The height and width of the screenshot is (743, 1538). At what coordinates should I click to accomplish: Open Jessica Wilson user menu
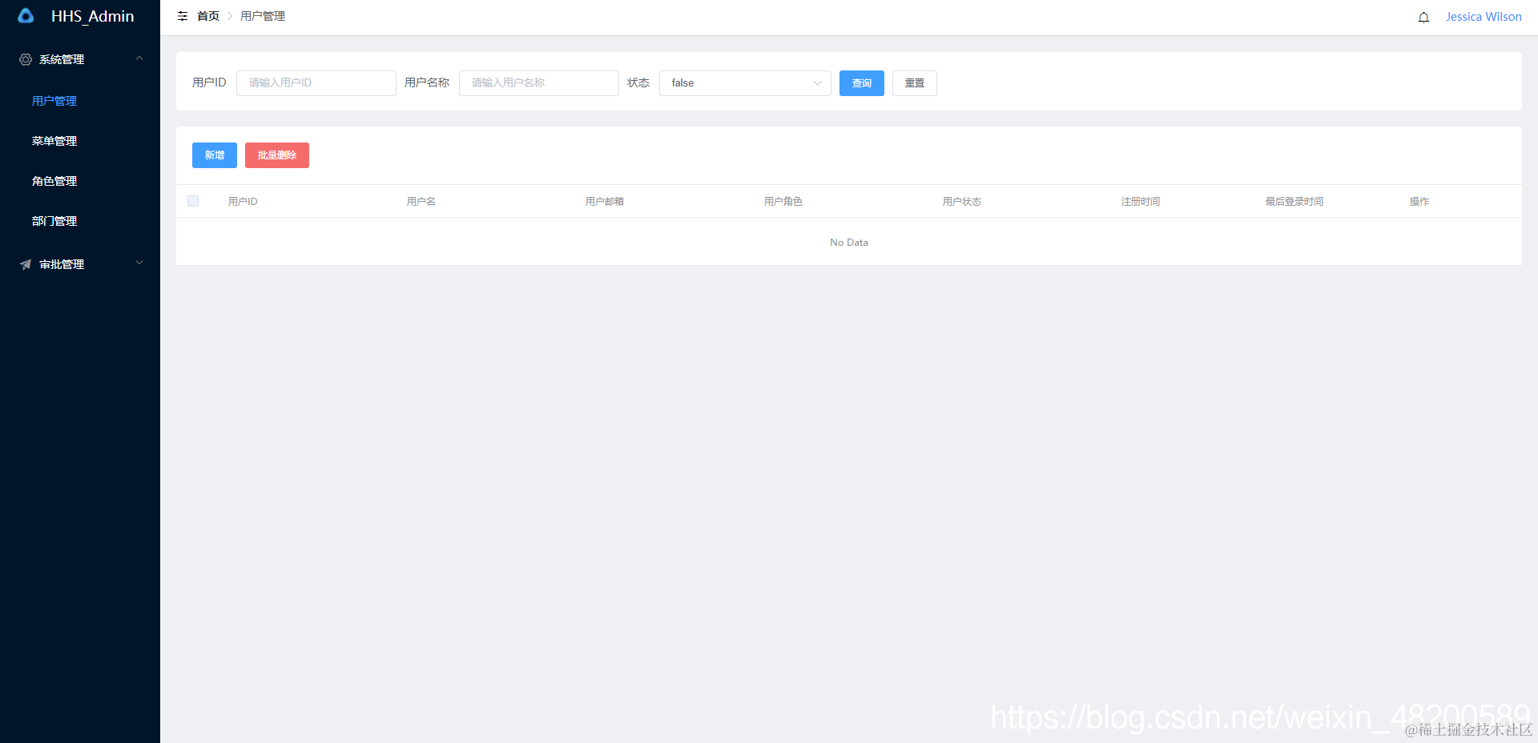point(1484,17)
